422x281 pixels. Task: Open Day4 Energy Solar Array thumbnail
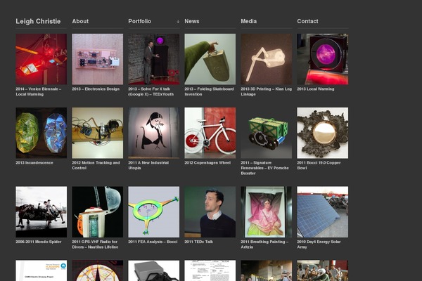click(322, 212)
